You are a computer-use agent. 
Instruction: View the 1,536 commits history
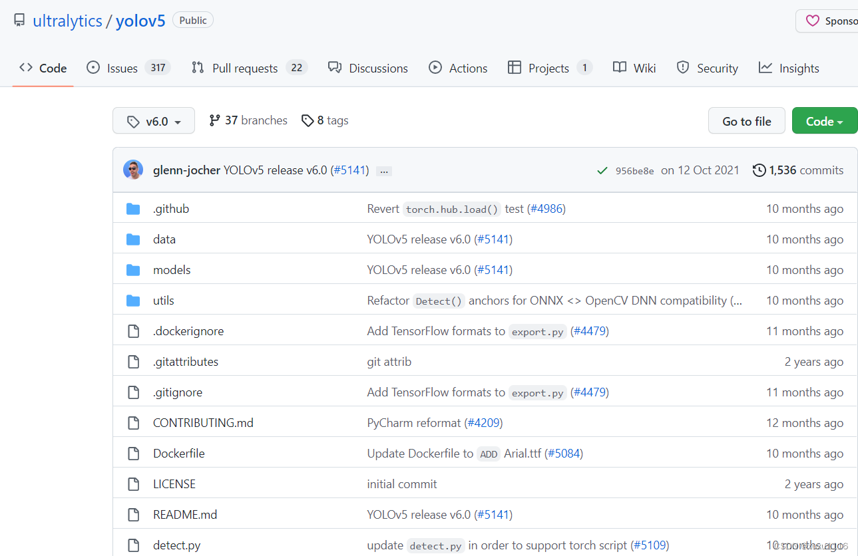tap(798, 170)
